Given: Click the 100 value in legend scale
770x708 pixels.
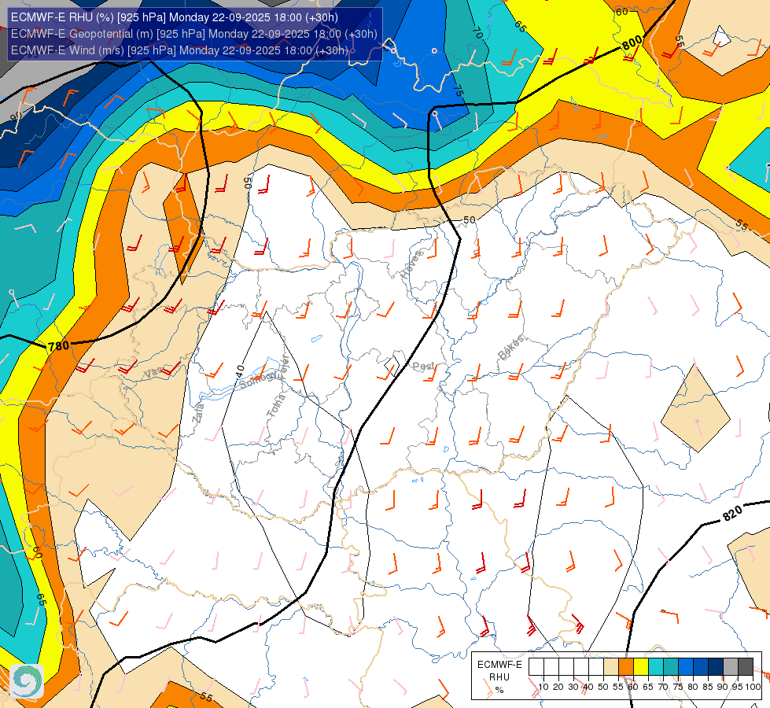Looking at the screenshot, I should (753, 687).
